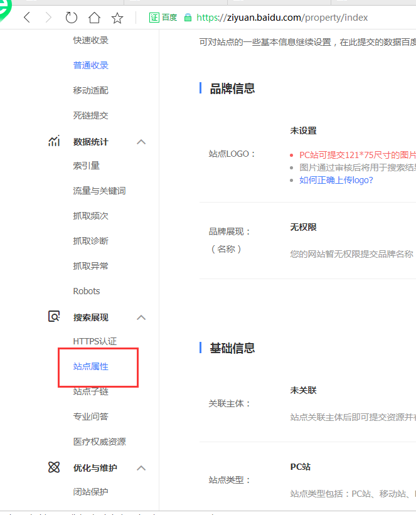Open 索引量 statistics page
This screenshot has width=416, height=515.
point(87,166)
